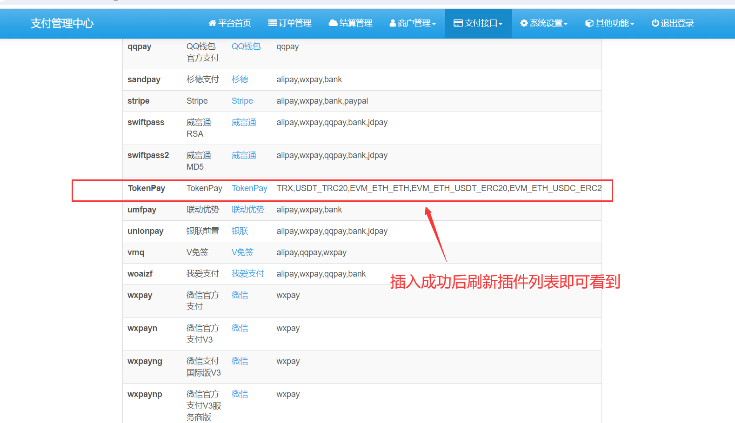The width and height of the screenshot is (735, 423).
Task: Click the alipay,qqpay,wxpay text in vmq row
Action: 312,252
